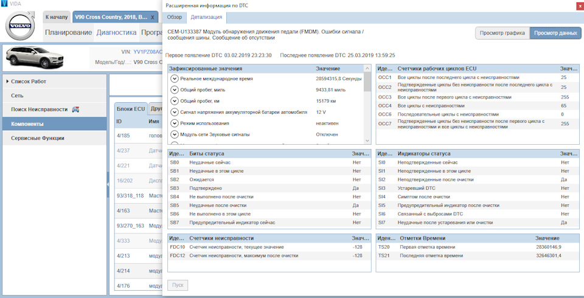Screen dimensions: 584x298
Task: Select Компоненты in the sidebar
Action: 54,123
